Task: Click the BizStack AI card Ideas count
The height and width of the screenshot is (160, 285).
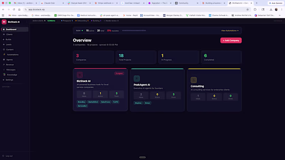Action: pyautogui.click(x=84, y=94)
